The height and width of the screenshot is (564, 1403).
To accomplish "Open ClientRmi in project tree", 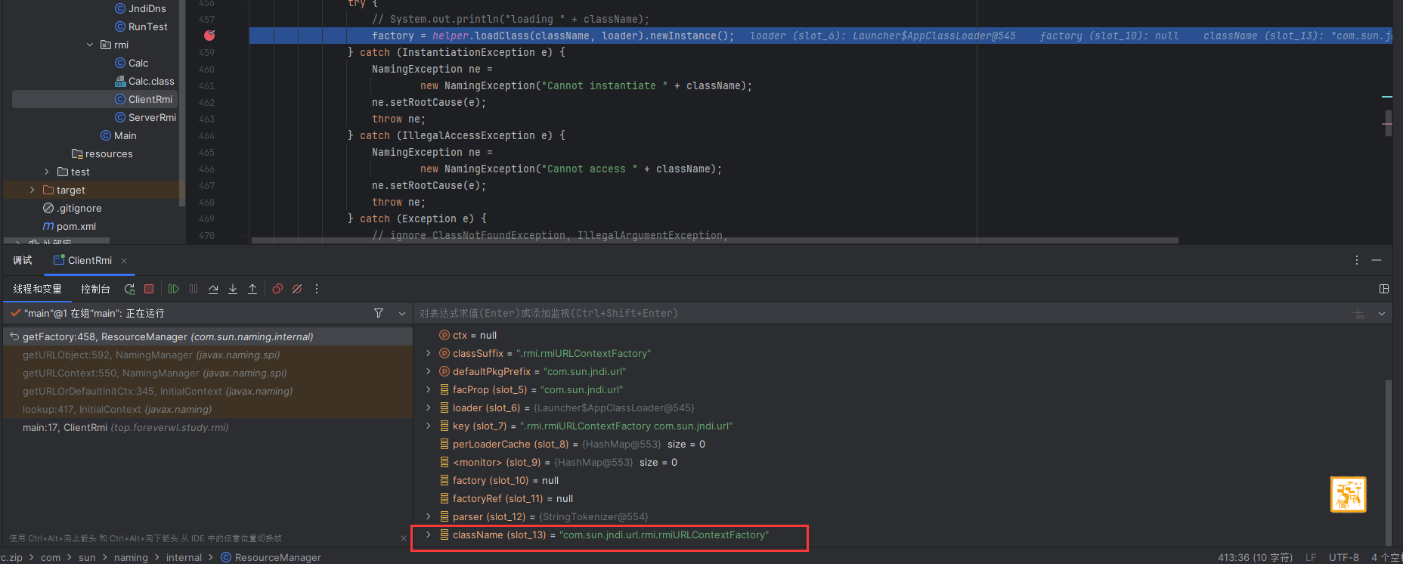I will pyautogui.click(x=144, y=99).
